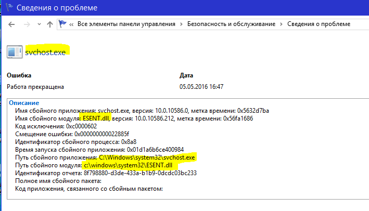Click the process identifier 0x8a8
369x211 pixels.
click(129, 142)
